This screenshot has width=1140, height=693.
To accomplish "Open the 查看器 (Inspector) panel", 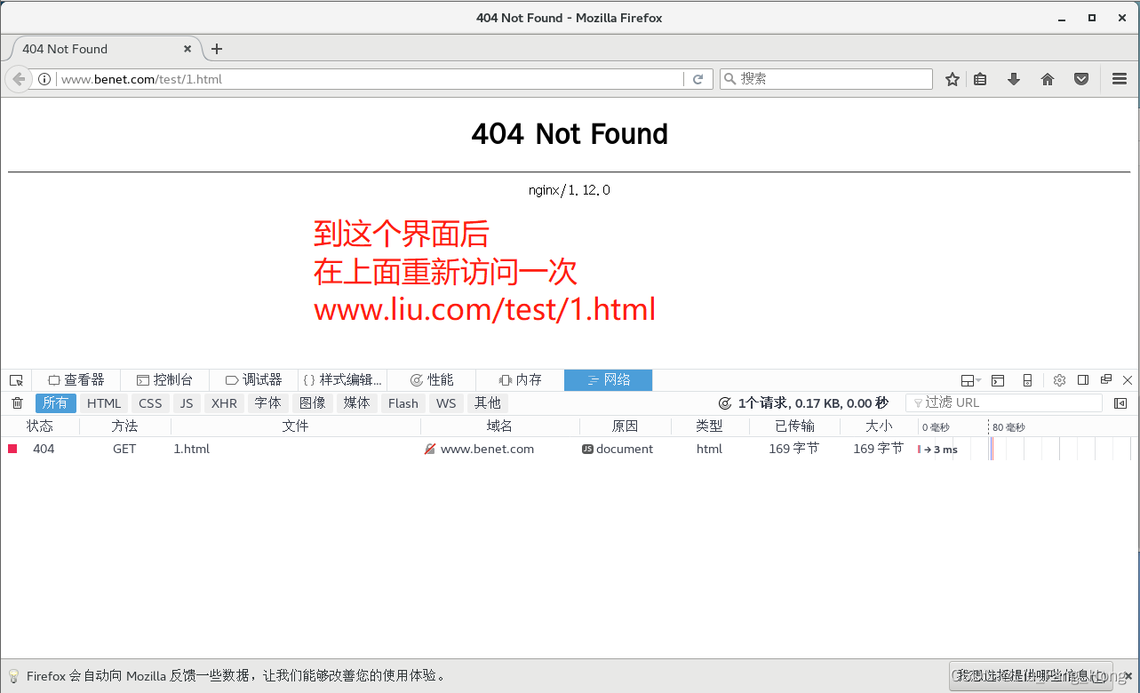I will 76,379.
